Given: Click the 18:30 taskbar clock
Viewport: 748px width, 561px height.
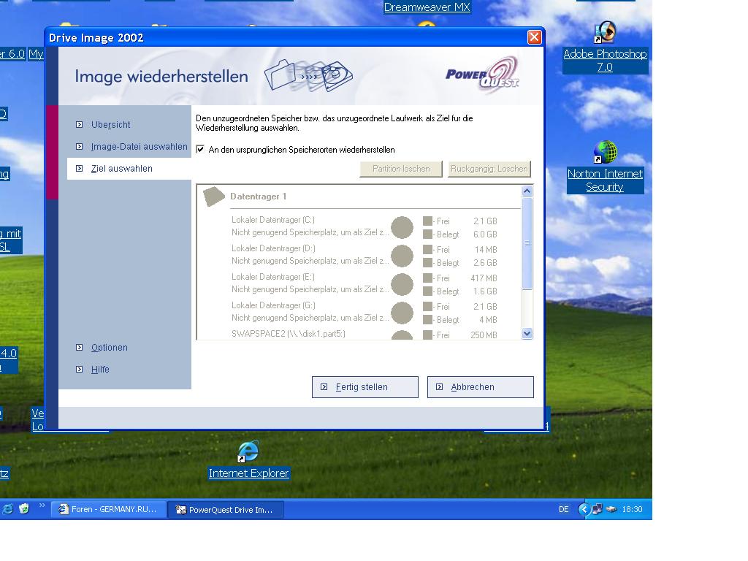Looking at the screenshot, I should click(632, 509).
